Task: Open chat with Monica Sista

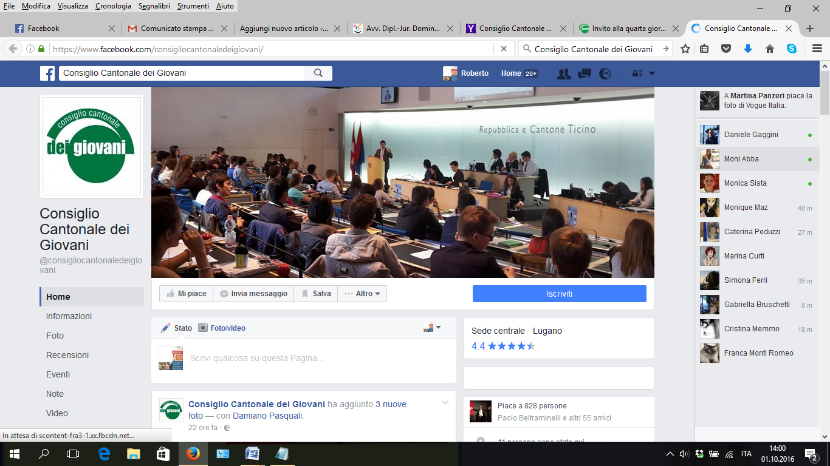Action: point(756,183)
